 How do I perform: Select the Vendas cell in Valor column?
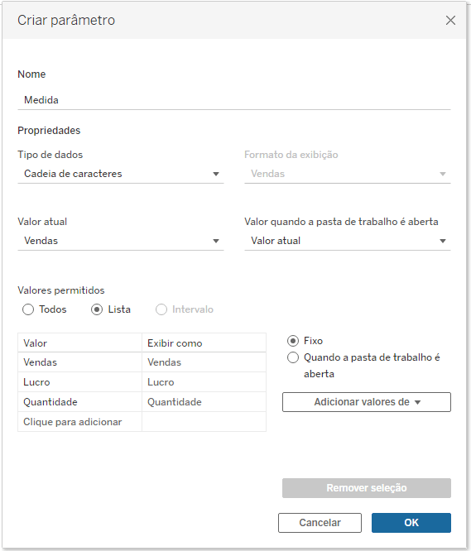coord(79,362)
